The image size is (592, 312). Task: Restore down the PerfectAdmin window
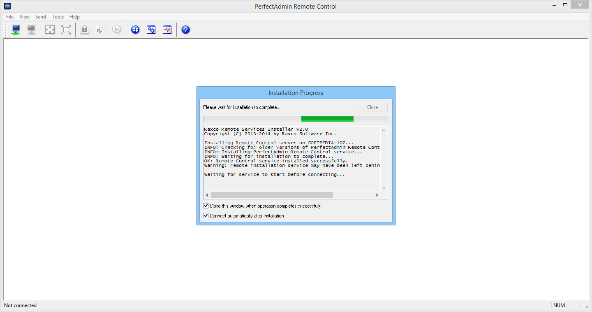(x=565, y=5)
